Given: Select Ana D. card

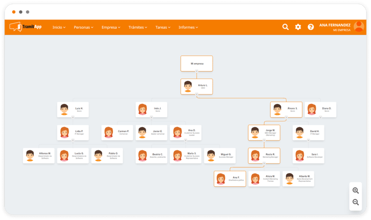Looking at the screenshot, I should pos(185,133).
